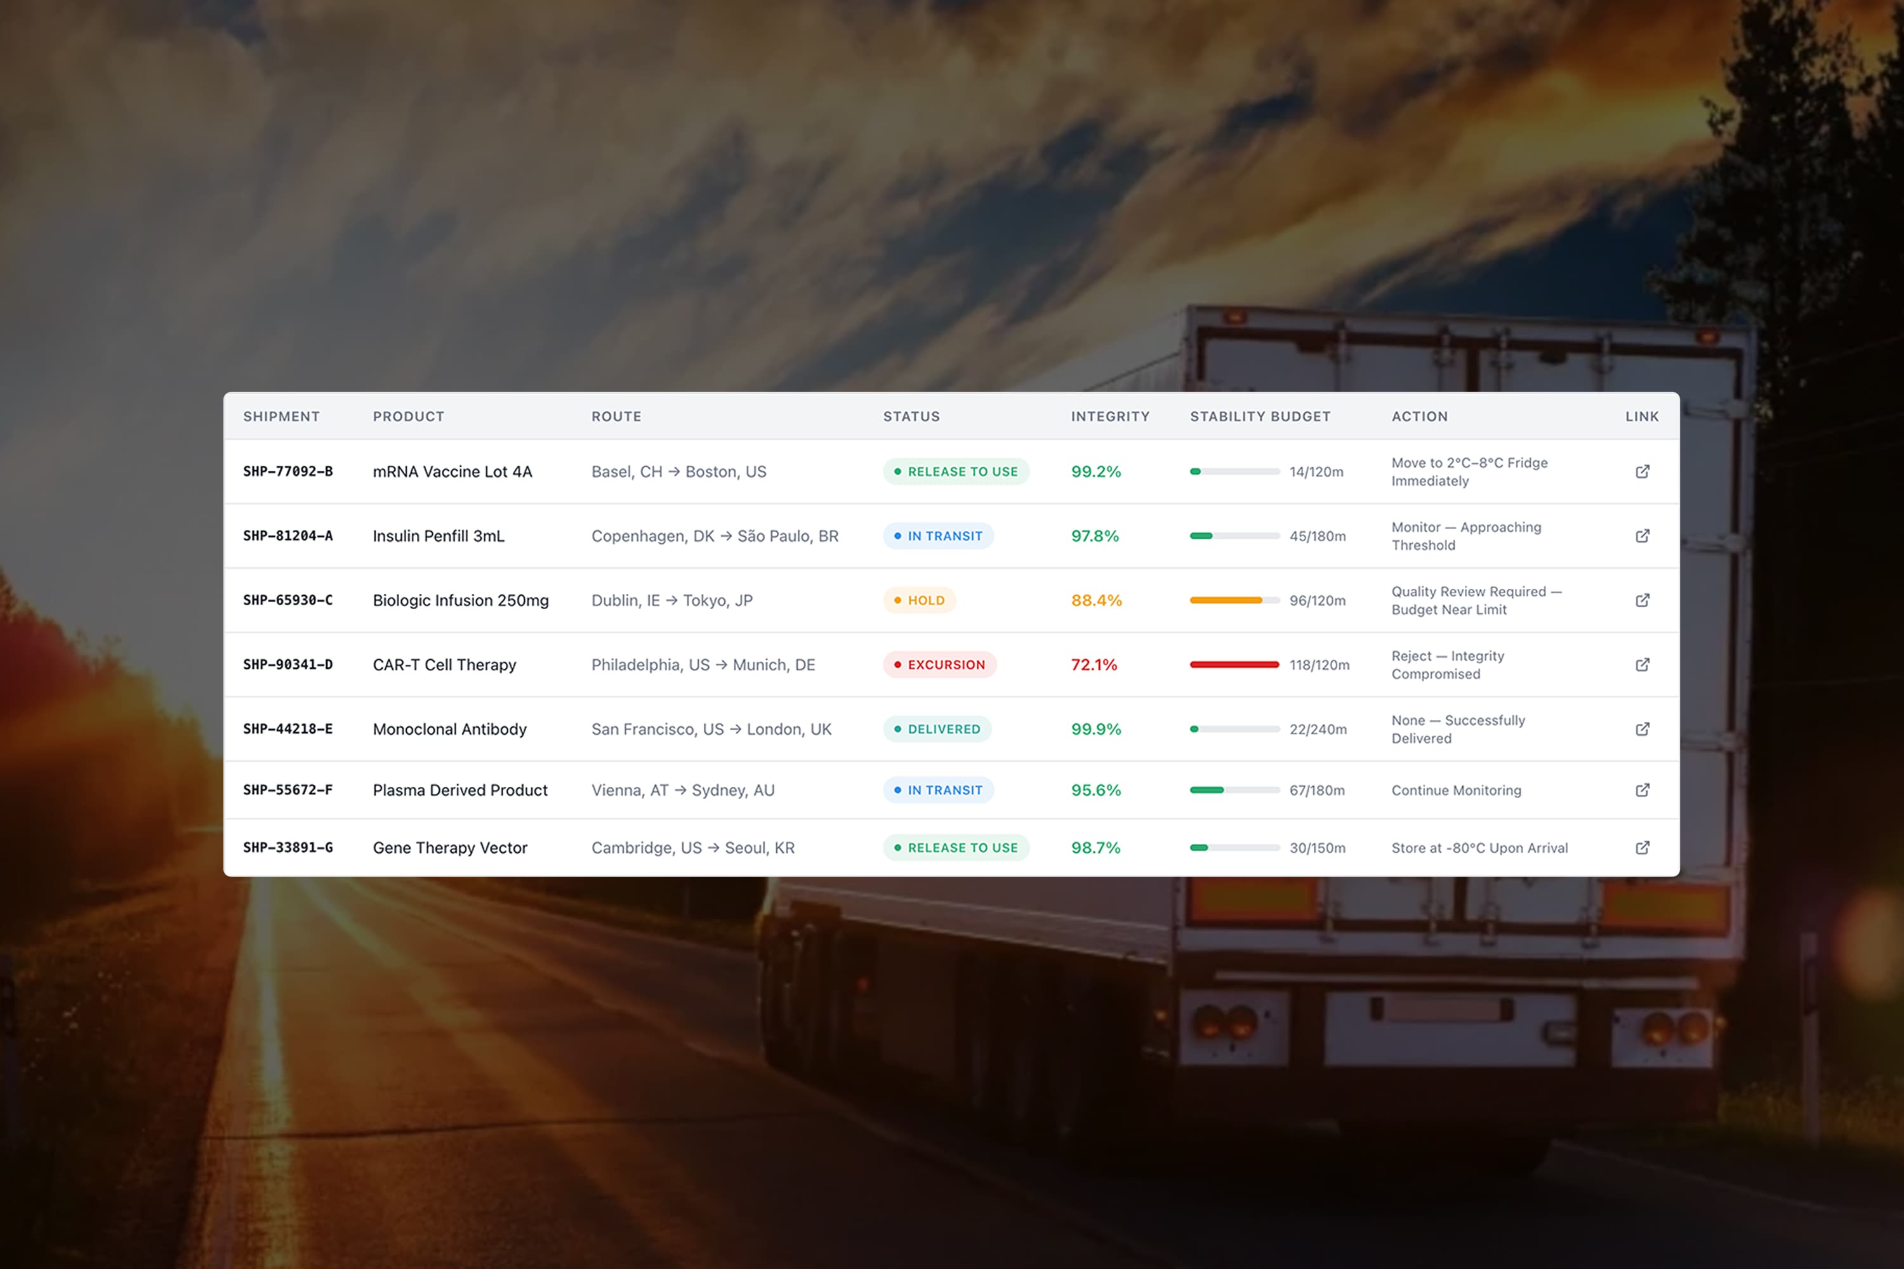
Task: Open external link for Plasma Derived Product
Action: pos(1642,790)
